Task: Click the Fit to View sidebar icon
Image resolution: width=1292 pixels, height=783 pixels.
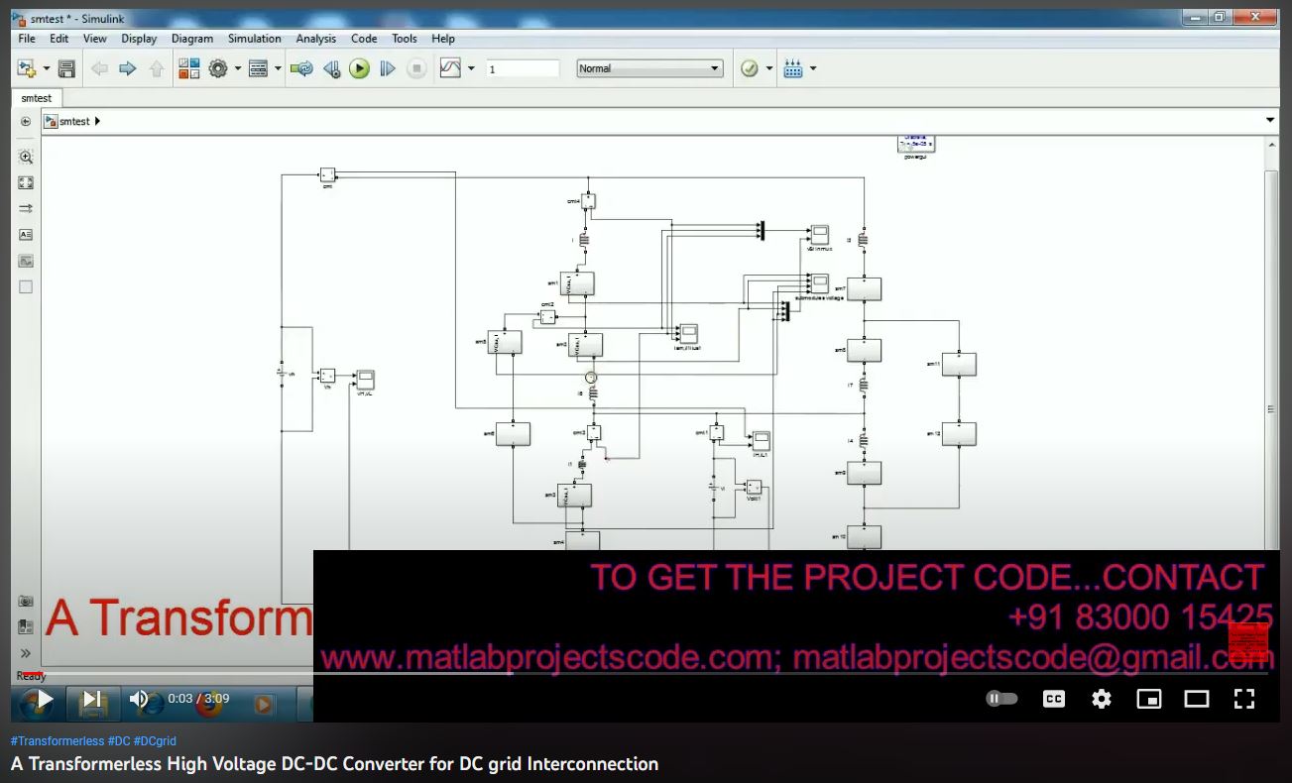Action: click(26, 182)
